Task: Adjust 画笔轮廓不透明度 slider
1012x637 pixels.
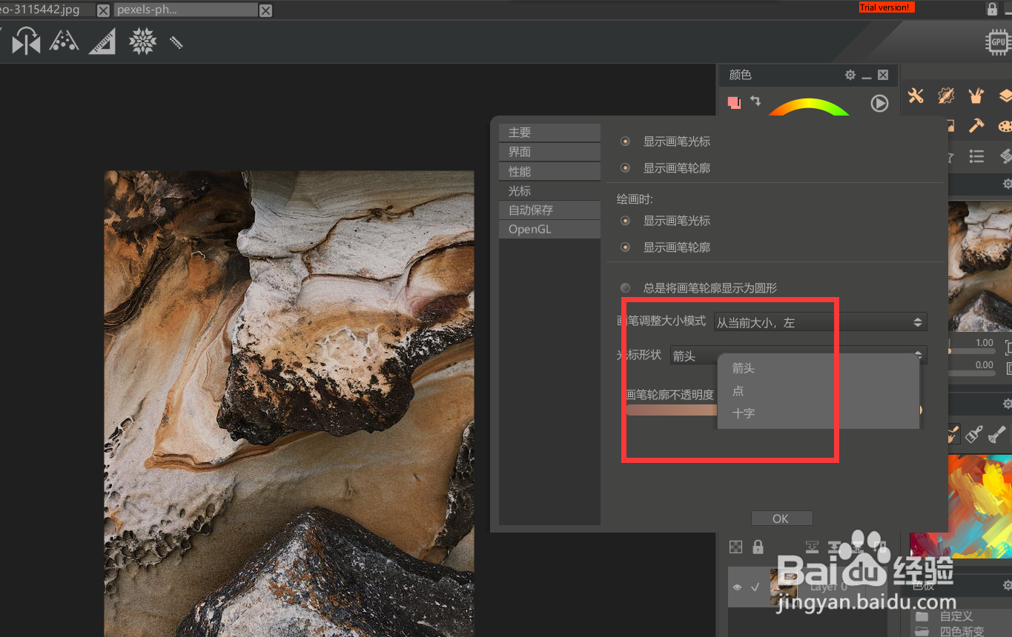Action: 774,410
